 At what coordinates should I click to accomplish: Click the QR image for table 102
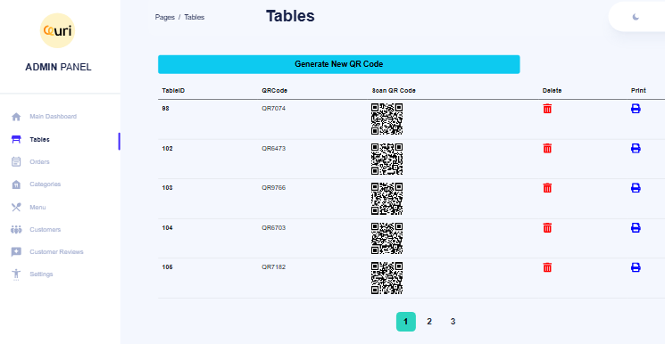387,159
